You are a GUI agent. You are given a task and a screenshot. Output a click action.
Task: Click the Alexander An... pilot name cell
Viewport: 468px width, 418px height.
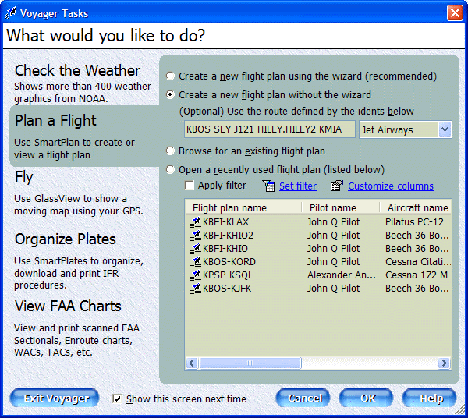[342, 275]
